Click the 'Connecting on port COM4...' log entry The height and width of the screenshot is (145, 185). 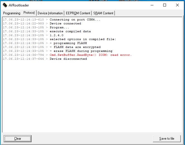click(75, 20)
